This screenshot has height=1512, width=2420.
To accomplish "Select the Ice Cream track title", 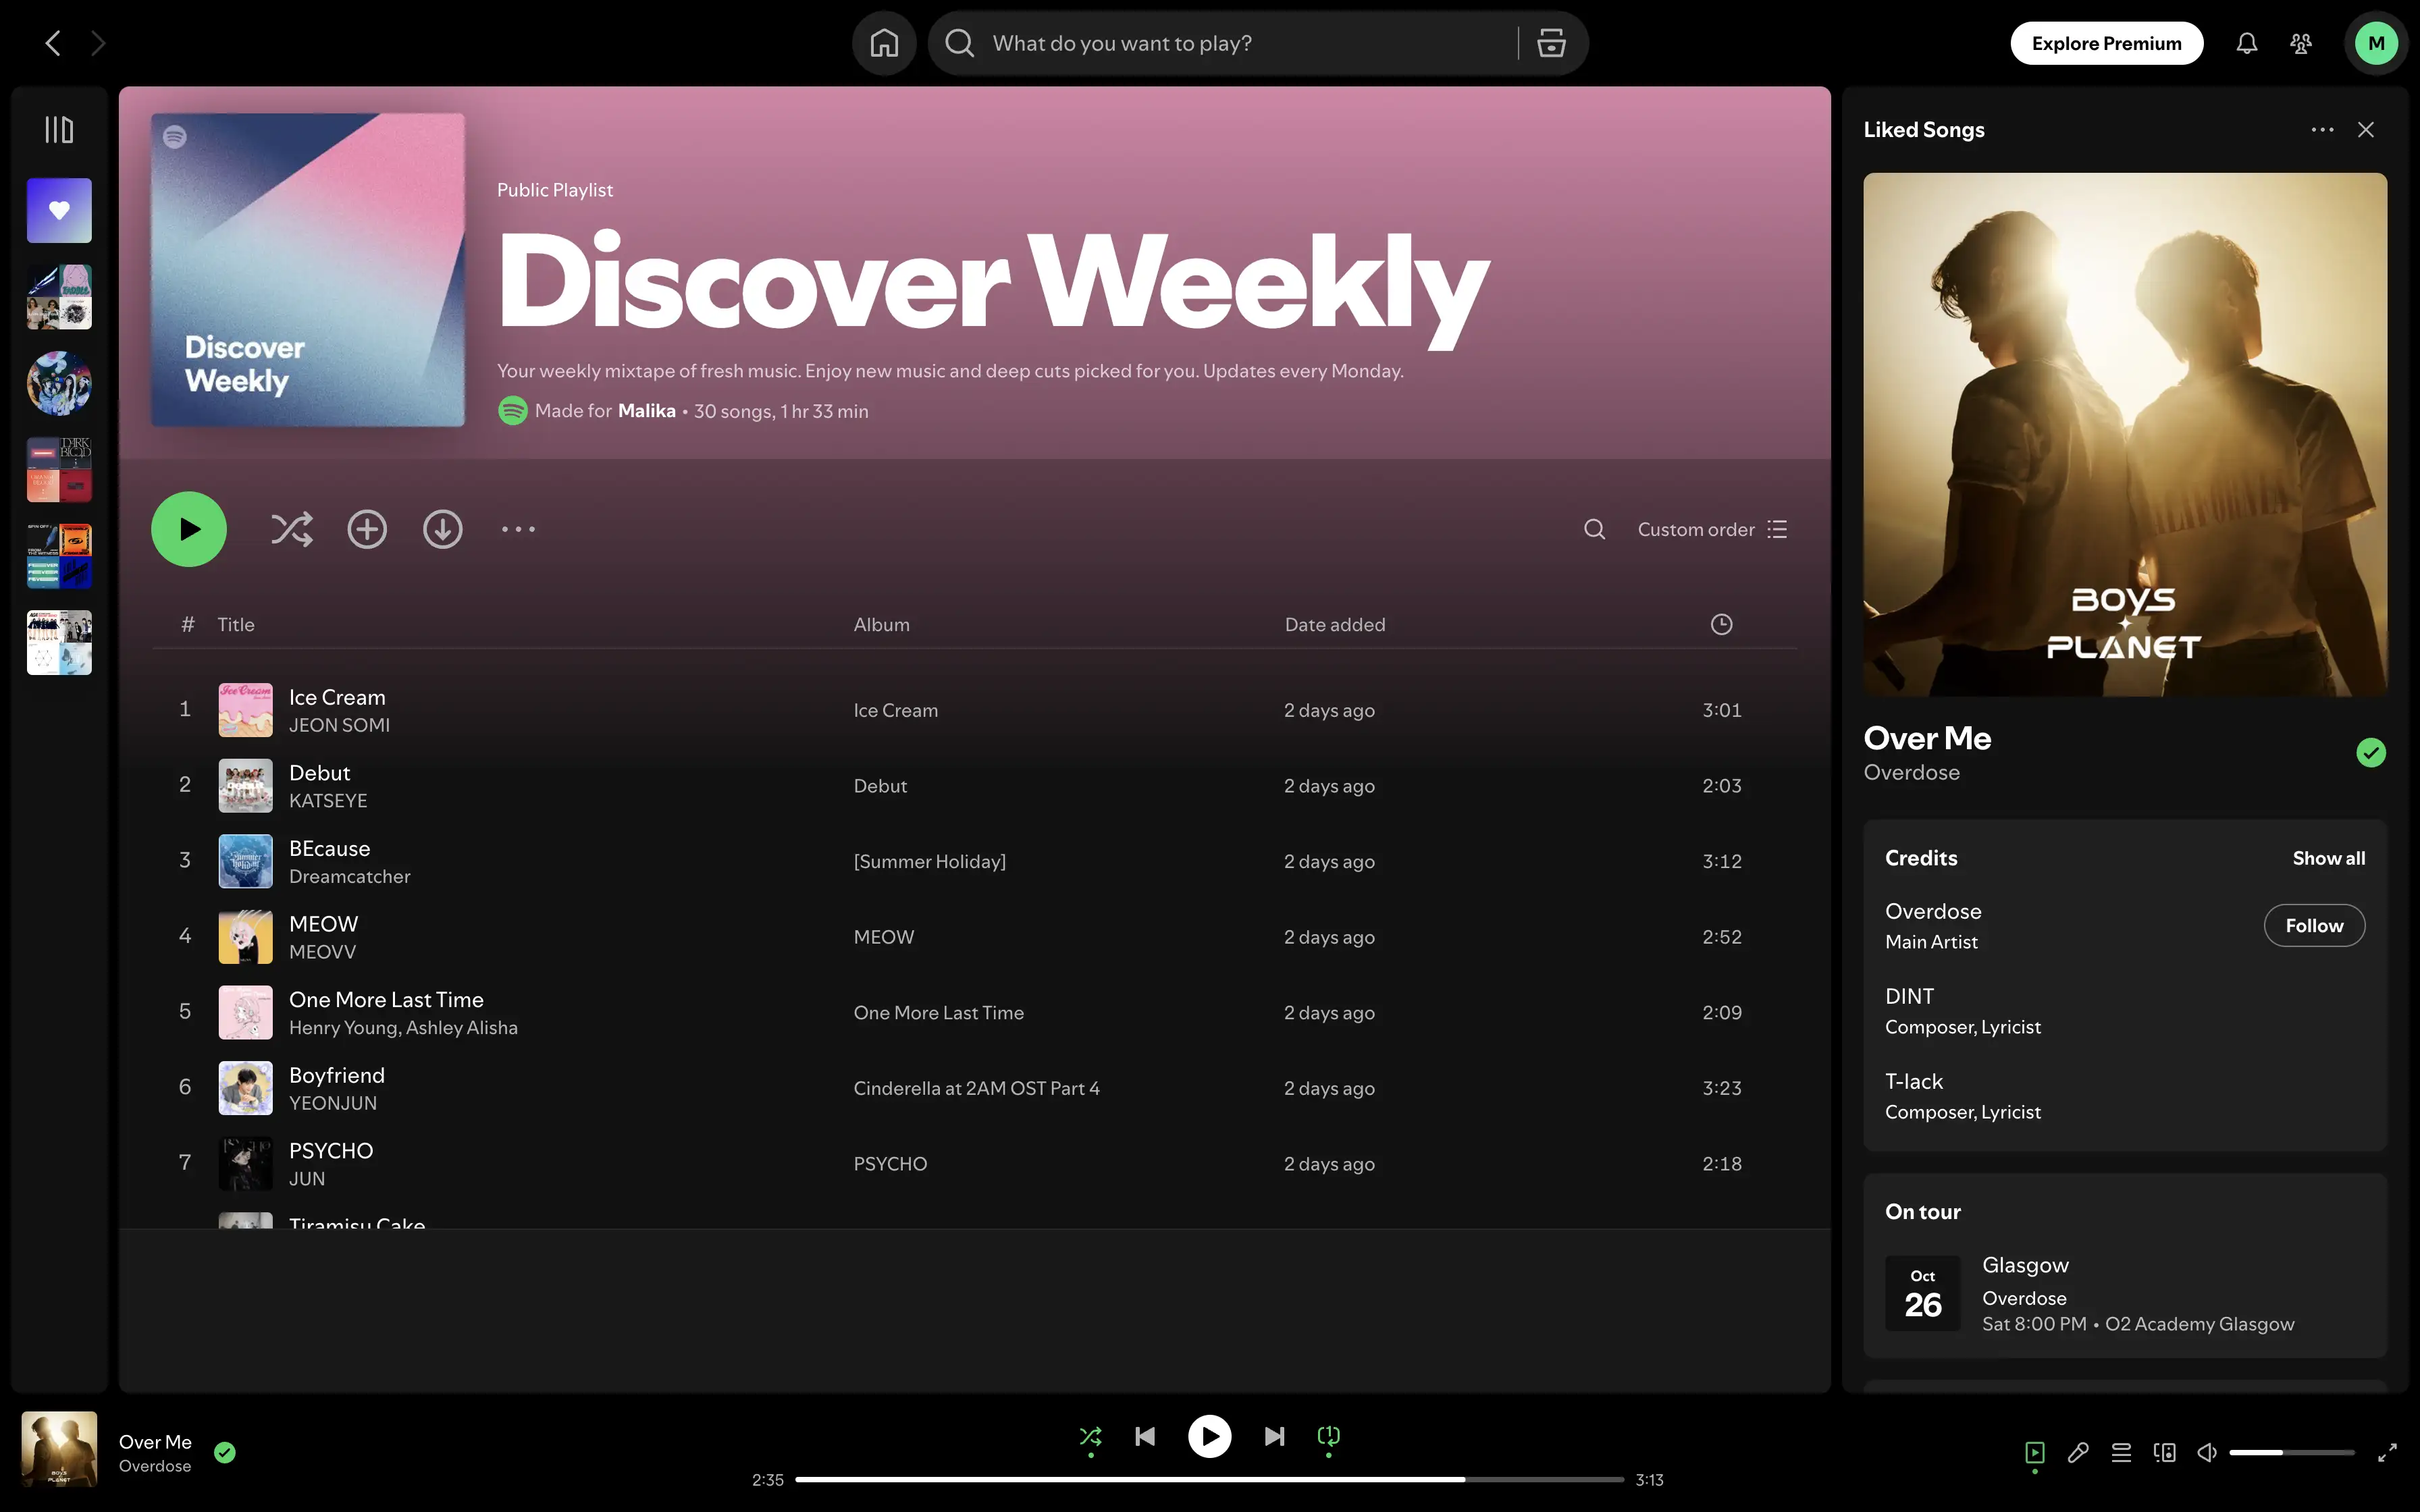I will tap(337, 697).
